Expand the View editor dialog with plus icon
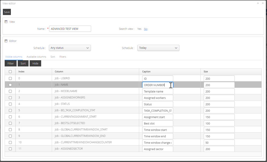This screenshot has width=267, height=162. coord(258,3)
